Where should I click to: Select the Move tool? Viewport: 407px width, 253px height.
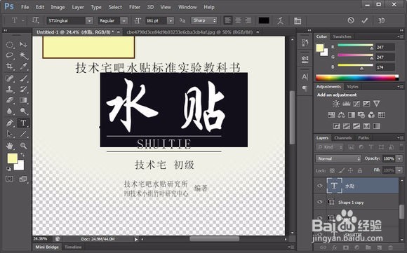click(x=23, y=45)
